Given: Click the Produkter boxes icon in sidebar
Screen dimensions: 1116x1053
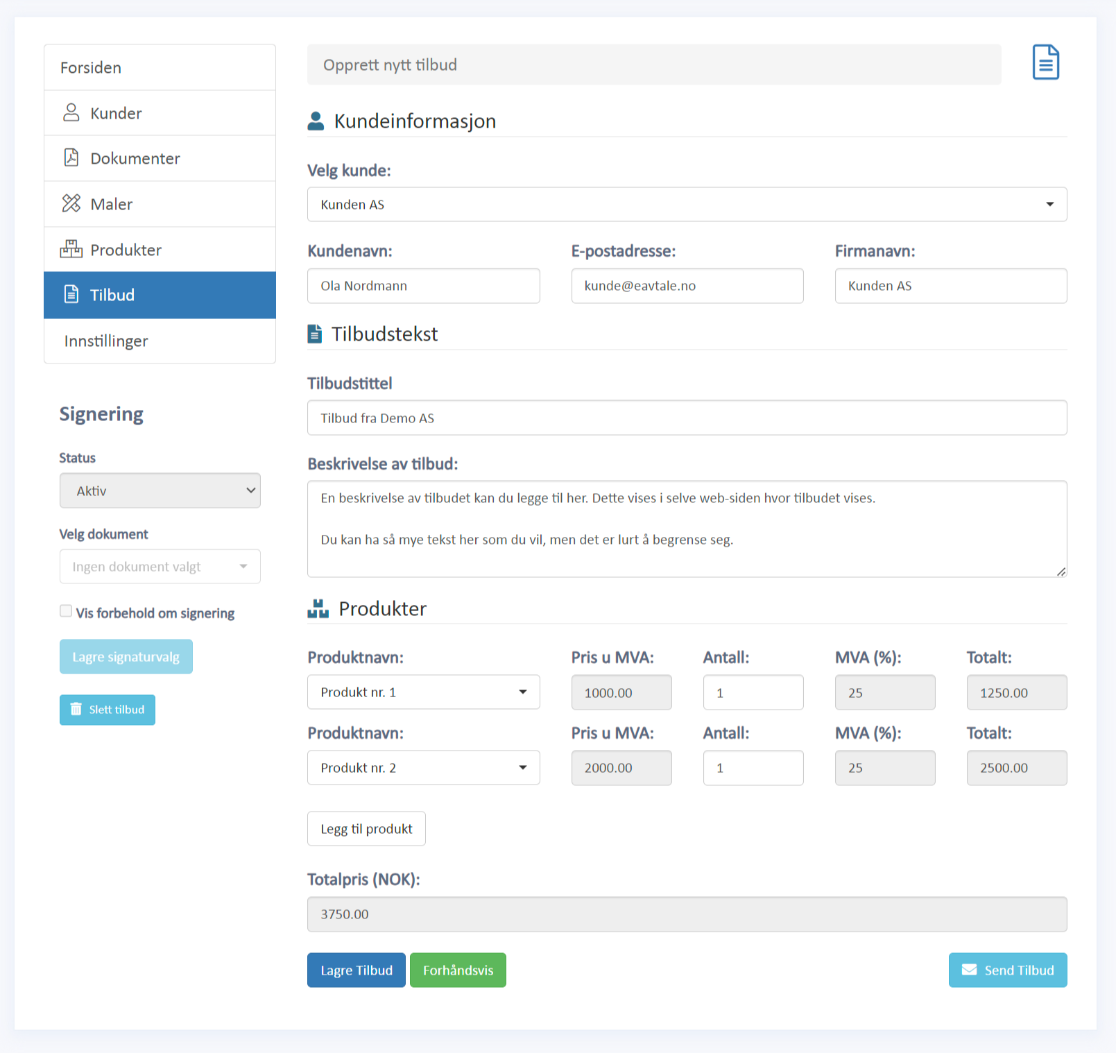Looking at the screenshot, I should pos(71,249).
